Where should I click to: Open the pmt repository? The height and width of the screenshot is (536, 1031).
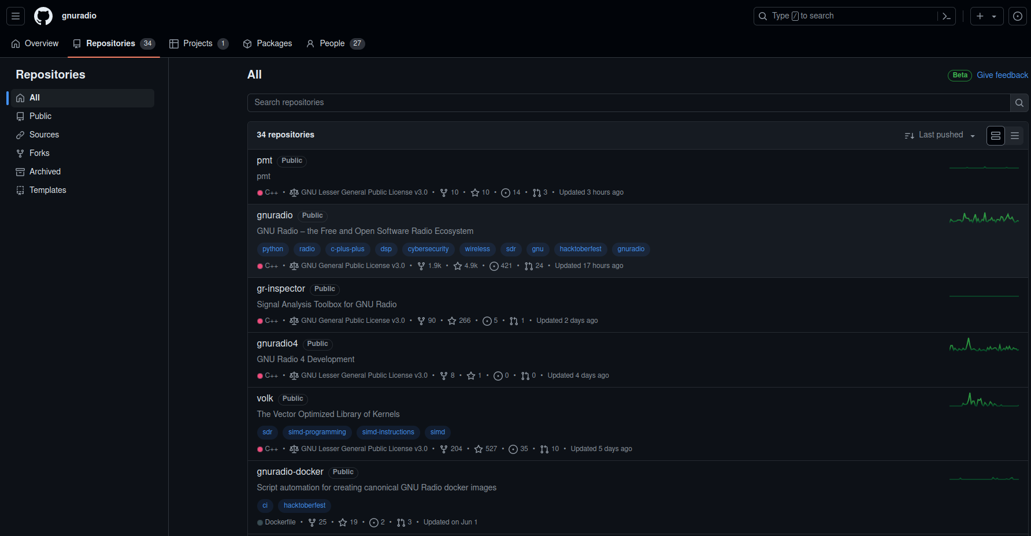click(264, 160)
